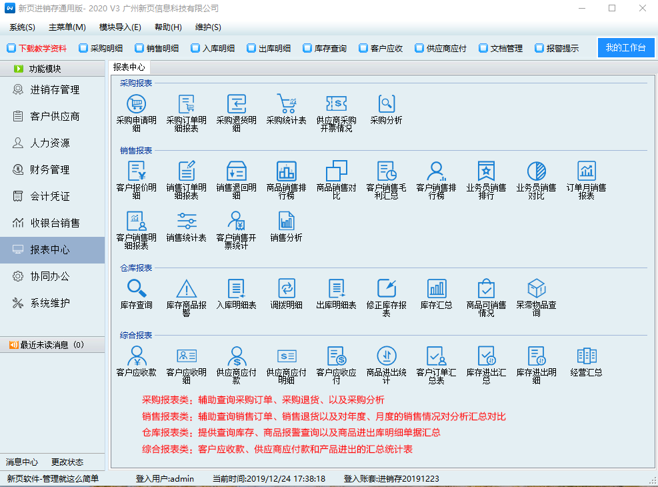The image size is (658, 487).
Task: Open 供应商采购开票情况 report
Action: pyautogui.click(x=336, y=103)
